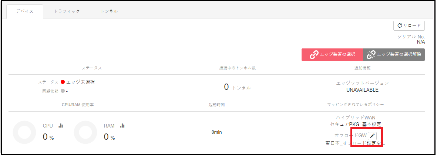Open the CPU usage bar chart icon
This screenshot has height=156, width=437.
pyautogui.click(x=60, y=126)
